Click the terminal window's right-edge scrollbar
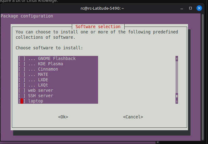 tap(206, 78)
